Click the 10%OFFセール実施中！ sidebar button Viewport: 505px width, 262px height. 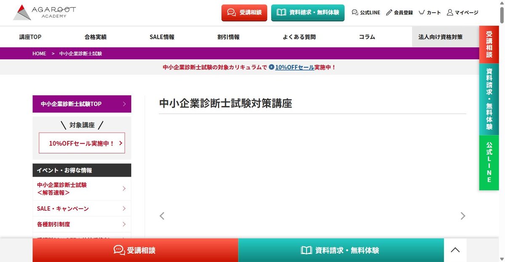click(x=82, y=143)
